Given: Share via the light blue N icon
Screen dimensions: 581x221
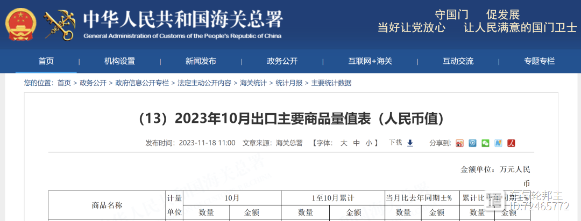Looking at the screenshot, I should tap(498, 143).
